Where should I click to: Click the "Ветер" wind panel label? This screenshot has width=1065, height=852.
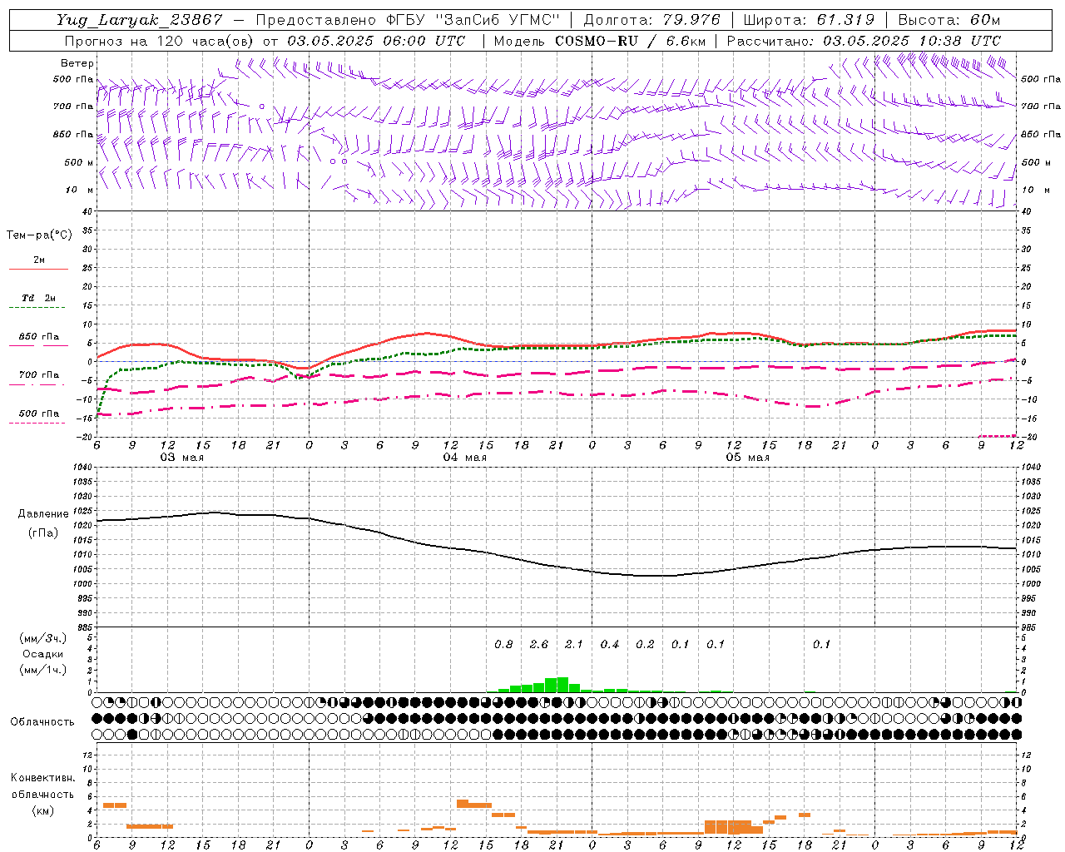(77, 63)
